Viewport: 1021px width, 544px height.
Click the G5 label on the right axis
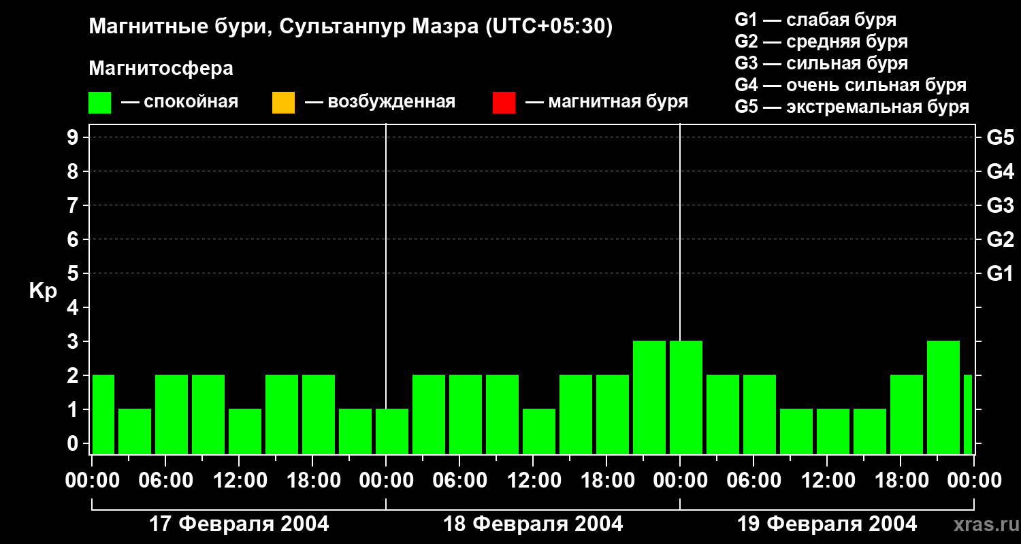coord(1000,137)
